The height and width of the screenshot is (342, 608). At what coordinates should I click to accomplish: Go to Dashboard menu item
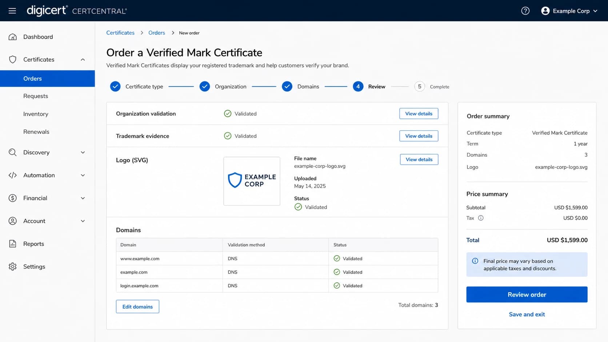pos(38,37)
